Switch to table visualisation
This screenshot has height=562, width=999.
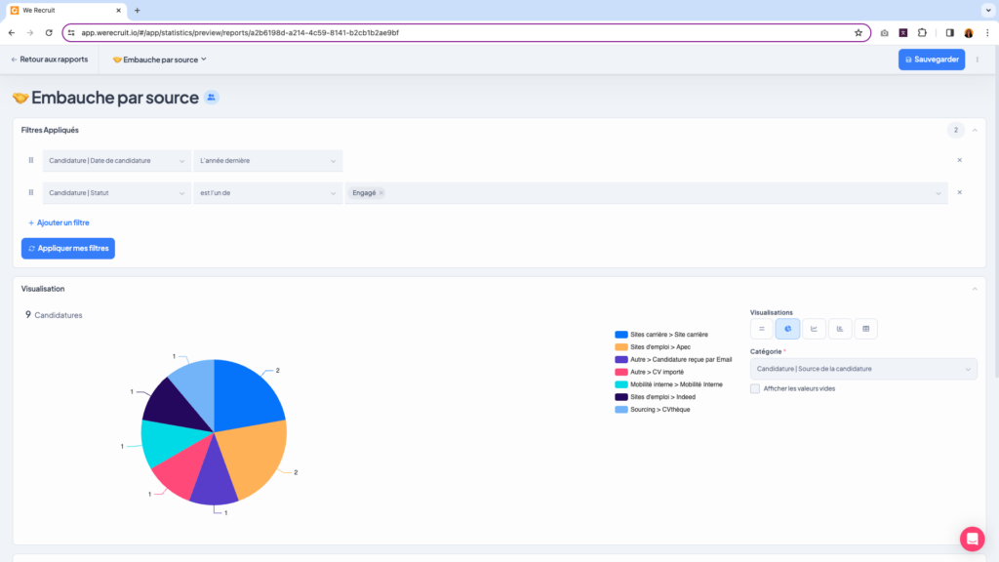tap(866, 329)
